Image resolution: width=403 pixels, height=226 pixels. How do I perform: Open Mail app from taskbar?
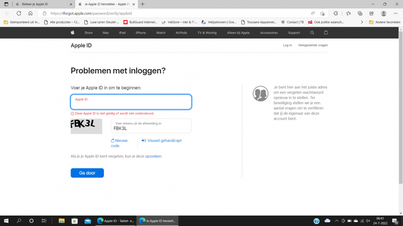(x=87, y=221)
